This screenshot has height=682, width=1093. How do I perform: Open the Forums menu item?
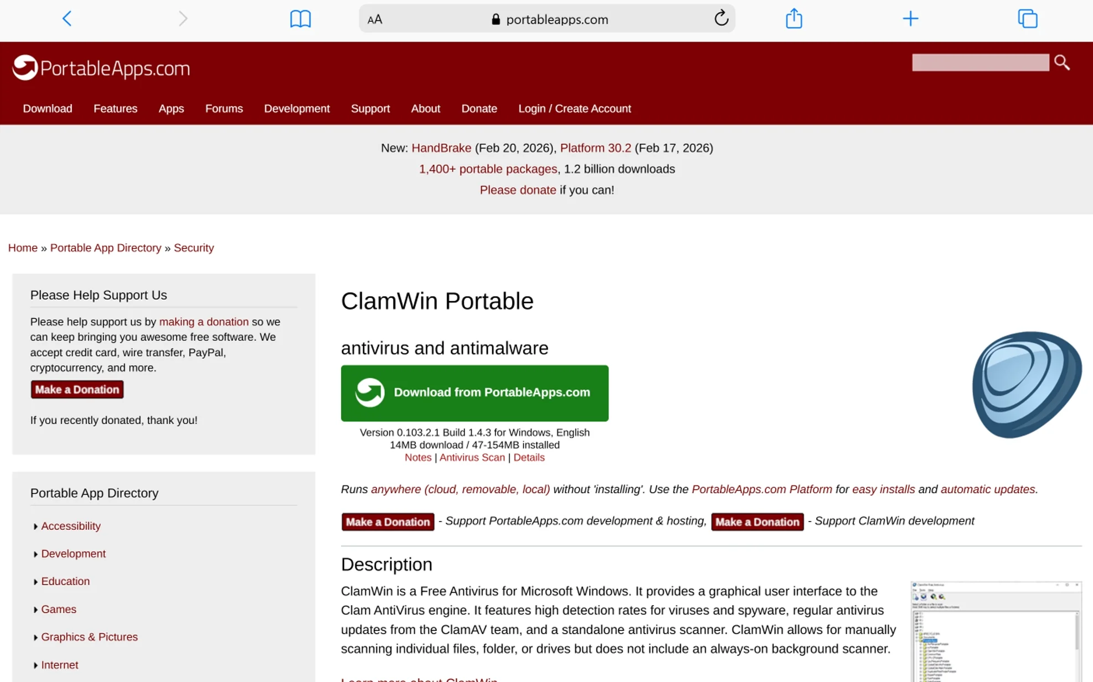click(224, 108)
